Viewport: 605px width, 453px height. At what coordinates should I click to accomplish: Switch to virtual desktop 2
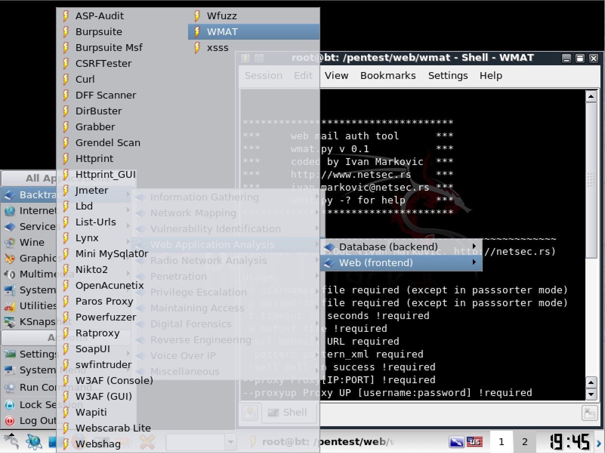point(525,442)
